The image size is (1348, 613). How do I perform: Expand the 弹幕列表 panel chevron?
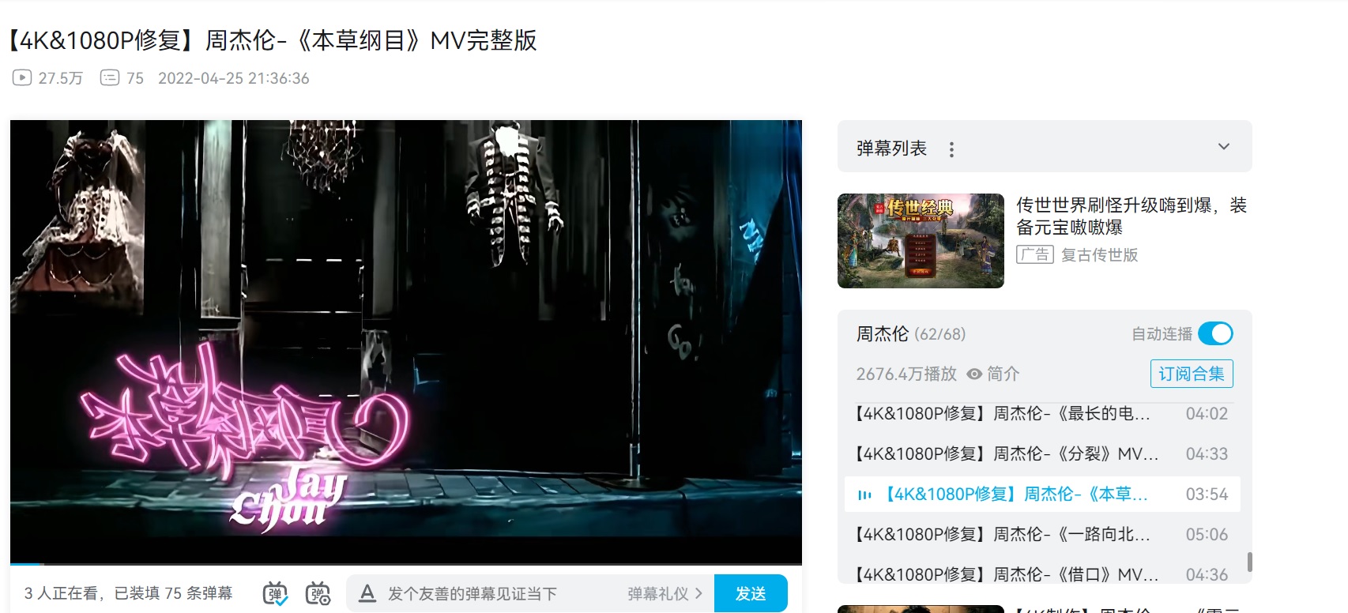[1224, 146]
